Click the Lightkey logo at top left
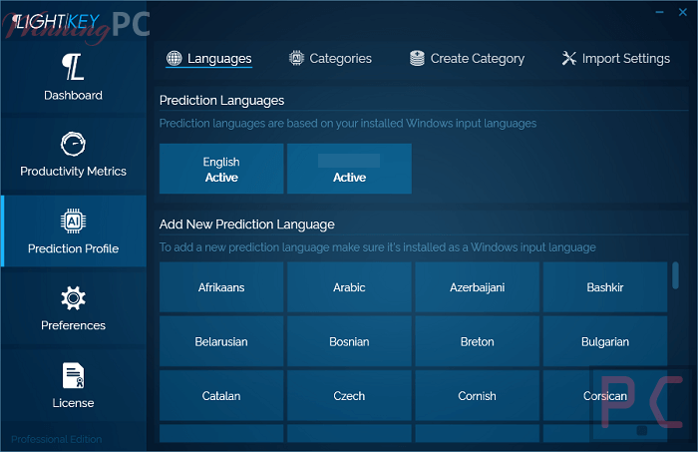Image resolution: width=698 pixels, height=452 pixels. tap(56, 21)
